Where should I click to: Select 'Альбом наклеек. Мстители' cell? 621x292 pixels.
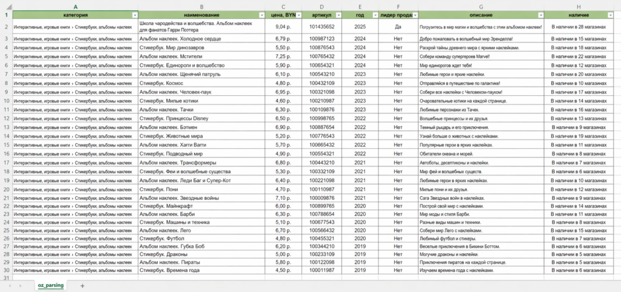click(x=201, y=56)
